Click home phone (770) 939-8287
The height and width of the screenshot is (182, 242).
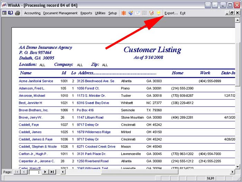pyautogui.click(x=182, y=95)
